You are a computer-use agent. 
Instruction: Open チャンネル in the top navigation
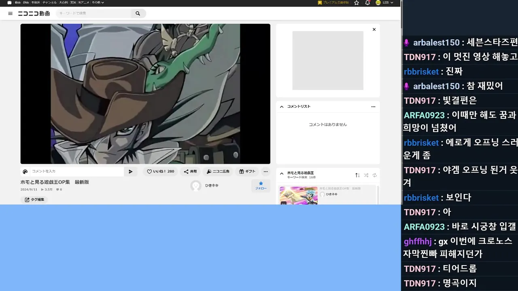(49, 2)
